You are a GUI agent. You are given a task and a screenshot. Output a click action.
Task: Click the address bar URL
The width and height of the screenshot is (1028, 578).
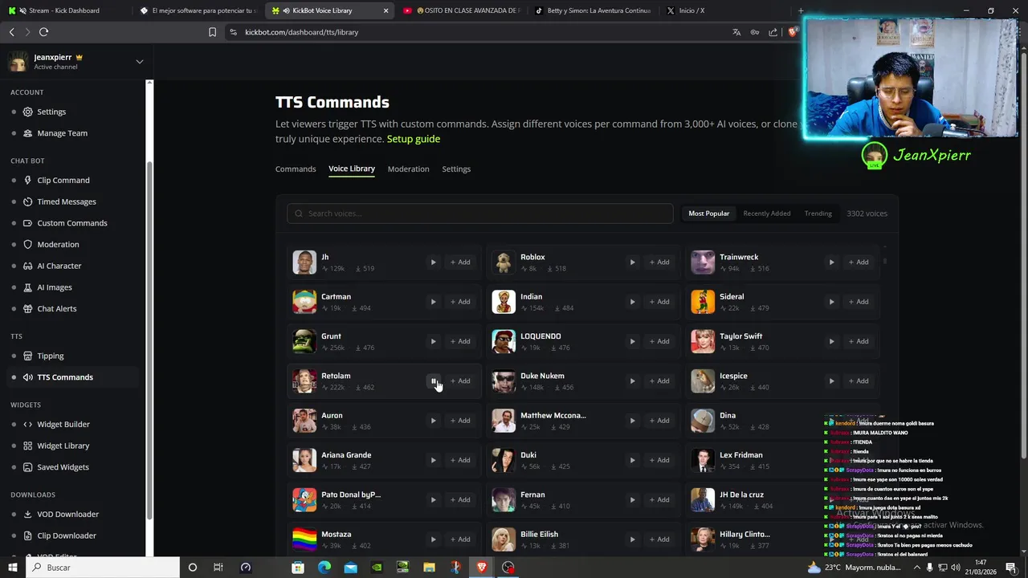301,32
